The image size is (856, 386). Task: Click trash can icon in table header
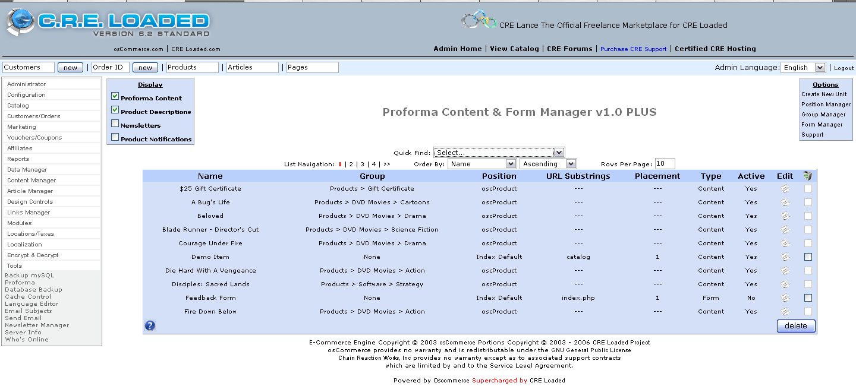pyautogui.click(x=807, y=176)
